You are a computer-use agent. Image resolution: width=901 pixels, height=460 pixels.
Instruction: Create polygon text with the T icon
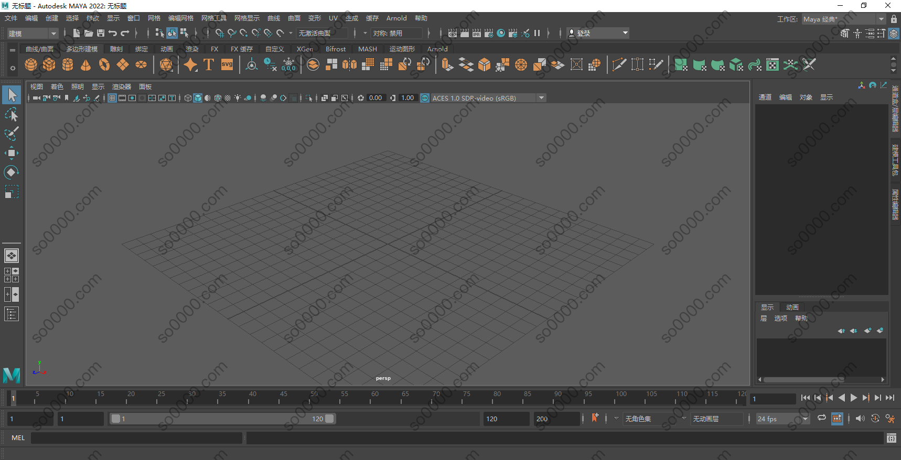point(209,64)
